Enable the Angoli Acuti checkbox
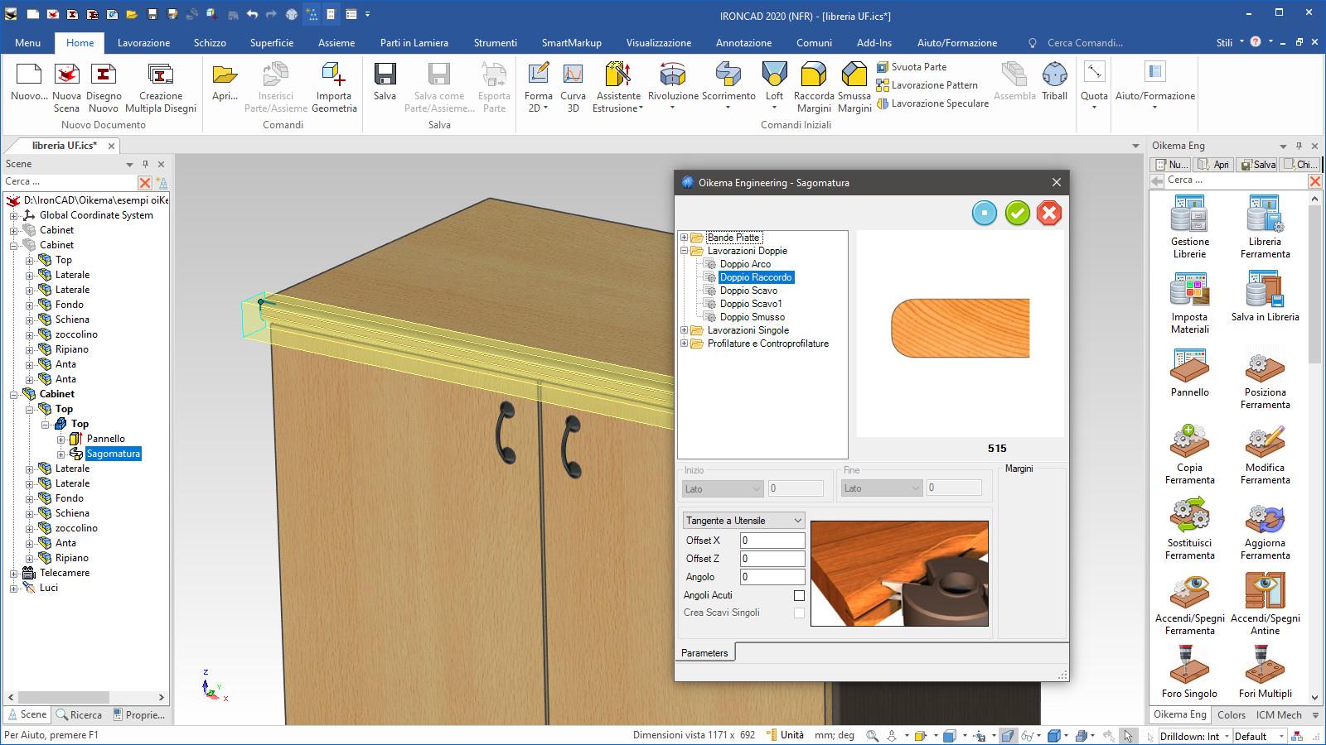This screenshot has width=1326, height=745. [799, 595]
